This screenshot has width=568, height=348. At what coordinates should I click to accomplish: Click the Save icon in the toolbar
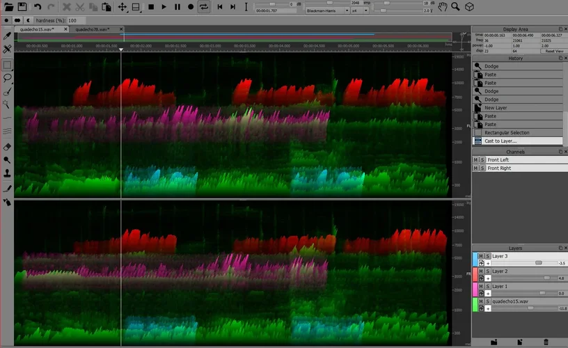pos(22,6)
